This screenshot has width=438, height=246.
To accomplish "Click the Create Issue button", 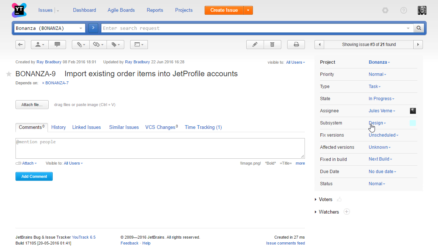I will tap(224, 10).
